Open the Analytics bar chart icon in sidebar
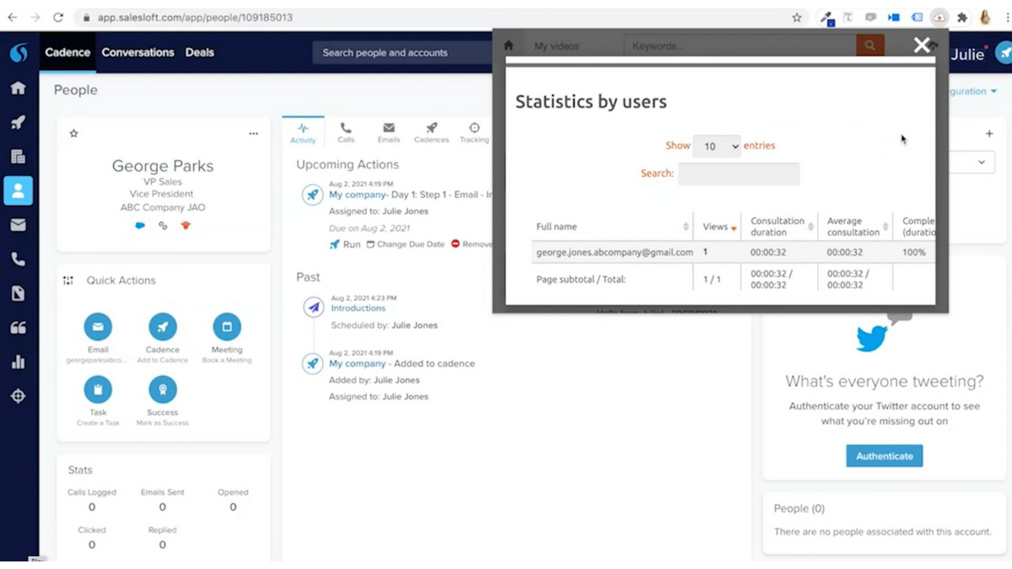 point(18,362)
